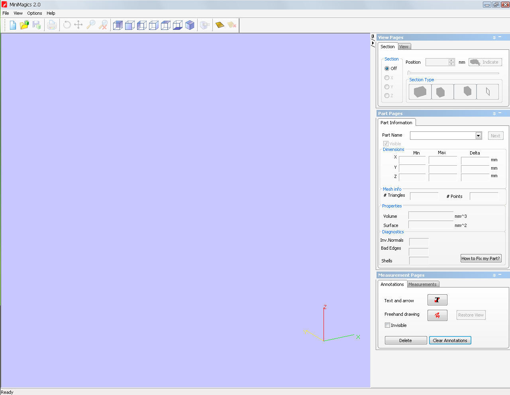Click the yellow platform plane icon
Viewport: 510px width, 395px height.
click(x=220, y=25)
